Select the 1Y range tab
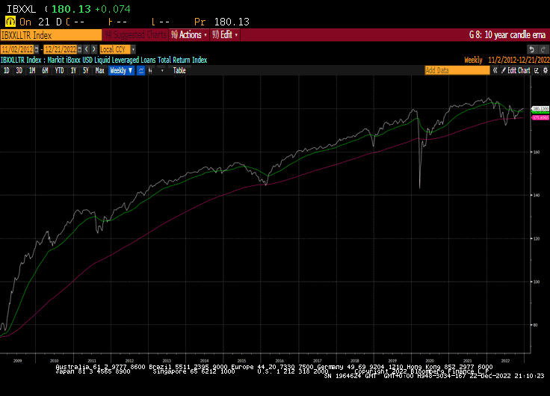This screenshot has height=396, width=550. (x=73, y=70)
